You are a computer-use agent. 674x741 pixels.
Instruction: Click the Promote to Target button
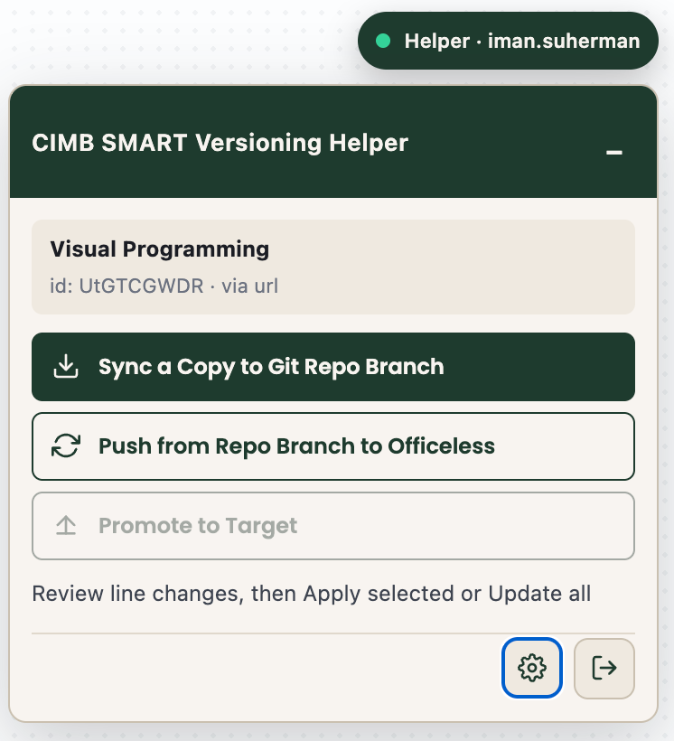(x=333, y=526)
